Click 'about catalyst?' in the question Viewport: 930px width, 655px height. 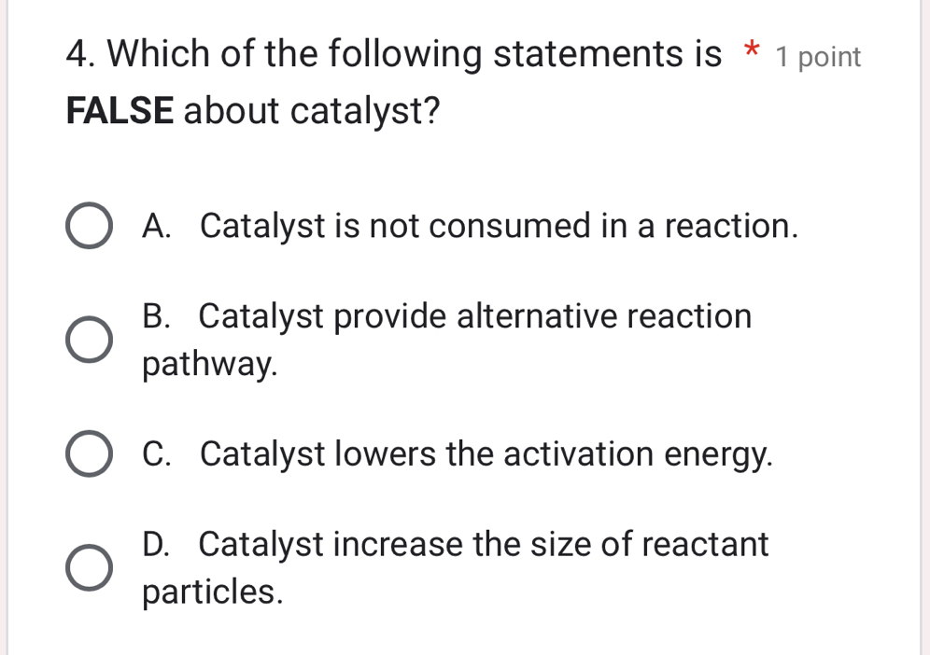click(313, 113)
